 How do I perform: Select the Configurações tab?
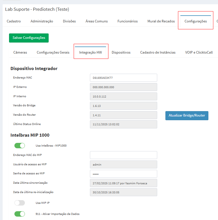pos(195,21)
